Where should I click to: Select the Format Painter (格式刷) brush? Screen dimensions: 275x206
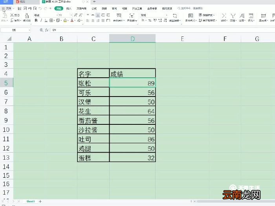tap(27, 18)
